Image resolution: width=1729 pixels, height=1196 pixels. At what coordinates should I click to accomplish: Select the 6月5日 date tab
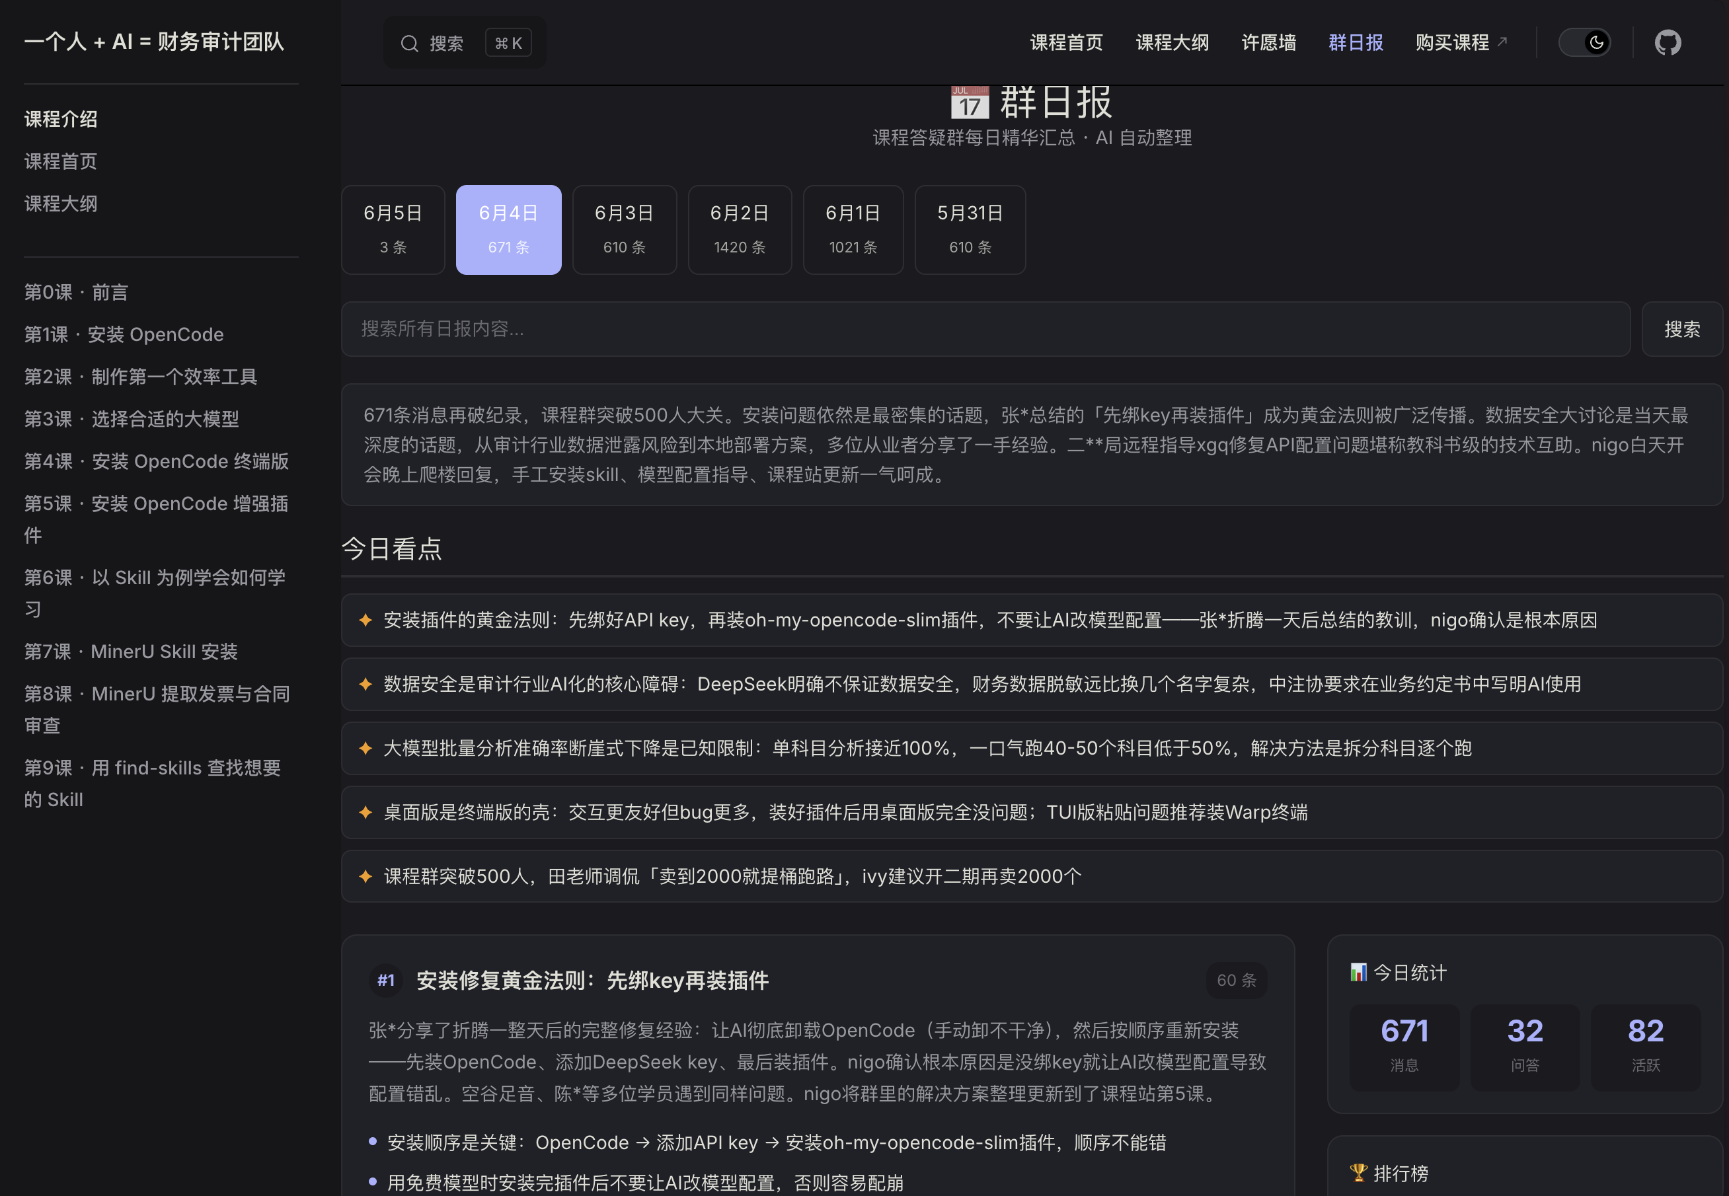coord(393,229)
